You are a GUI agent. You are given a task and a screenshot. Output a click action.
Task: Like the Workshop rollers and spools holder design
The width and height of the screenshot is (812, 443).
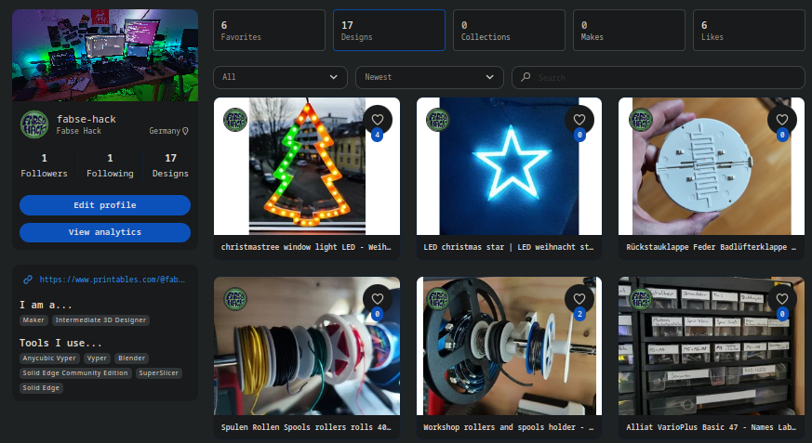coord(579,298)
